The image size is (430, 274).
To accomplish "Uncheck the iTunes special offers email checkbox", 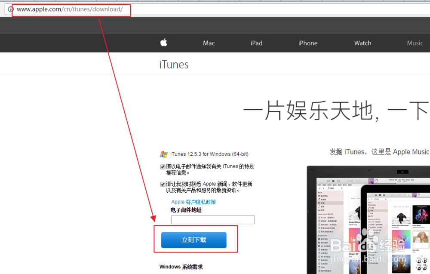I will (163, 167).
